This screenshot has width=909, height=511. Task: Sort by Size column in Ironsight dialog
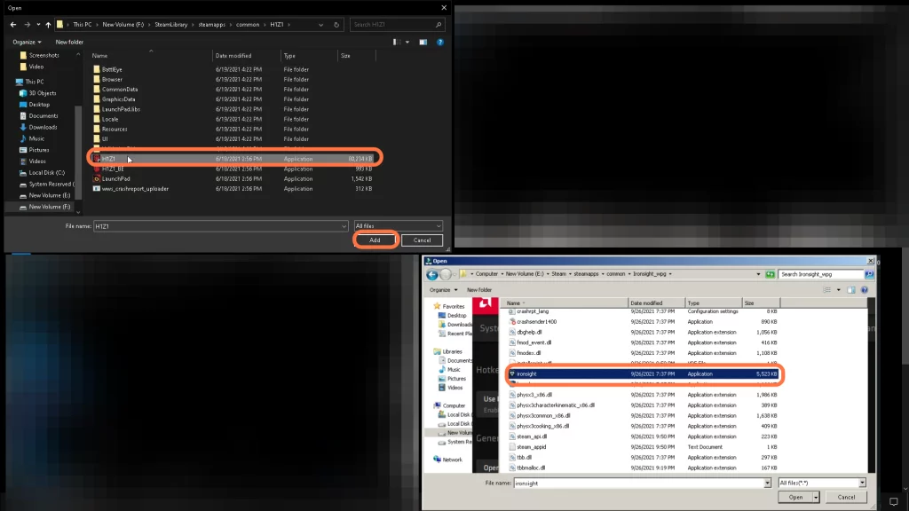[761, 303]
